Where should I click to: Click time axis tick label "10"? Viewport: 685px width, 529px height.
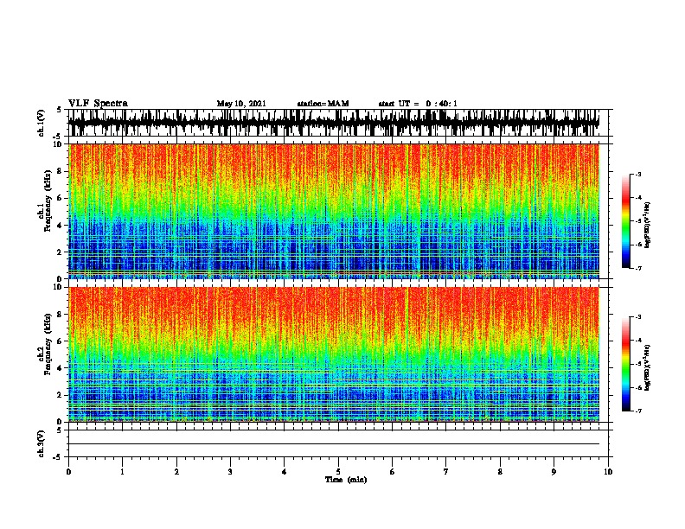pos(608,472)
